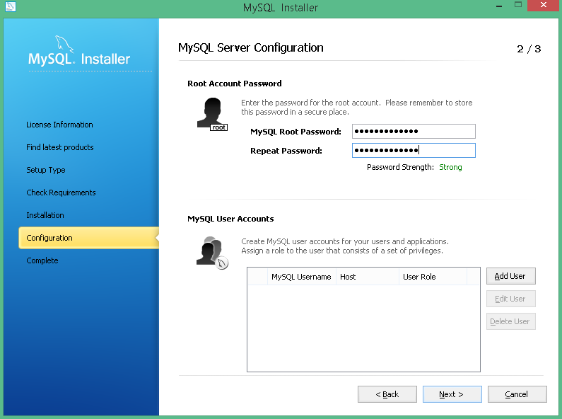Close the MySQL Installer window
The image size is (562, 419).
point(544,6)
